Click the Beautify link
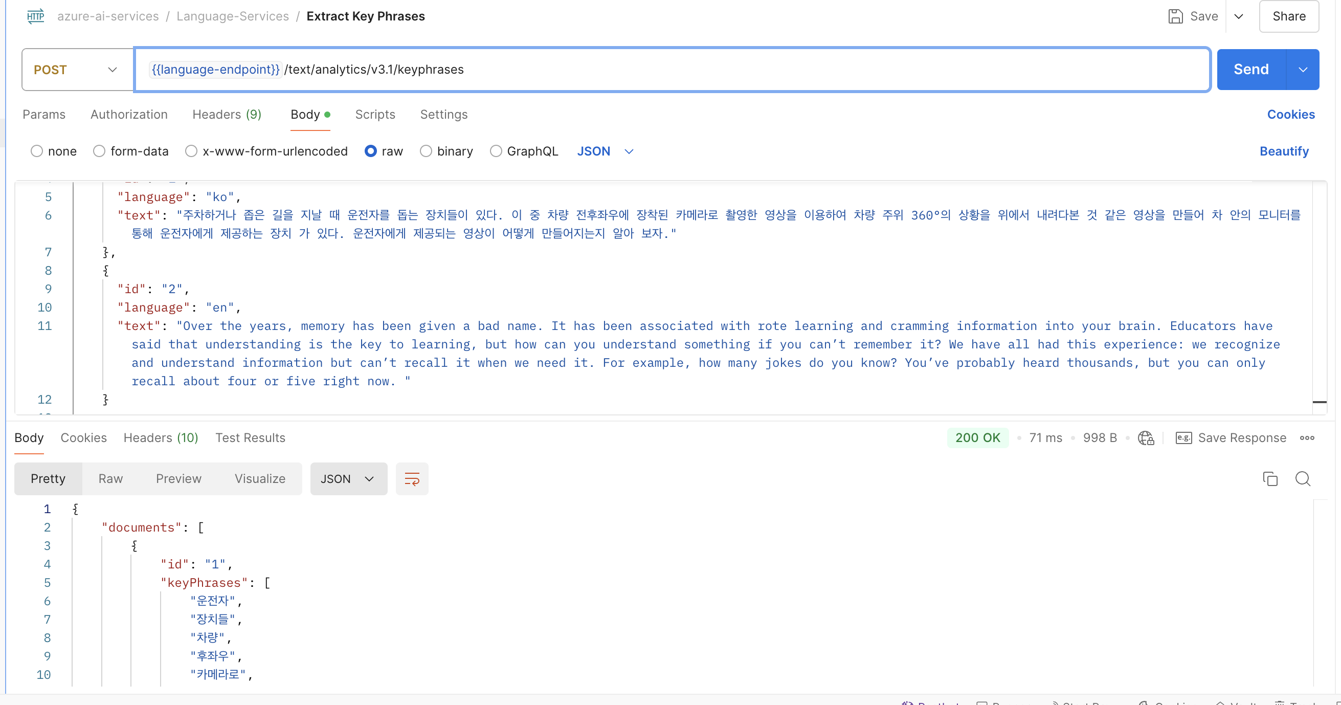This screenshot has width=1341, height=705. [1284, 151]
